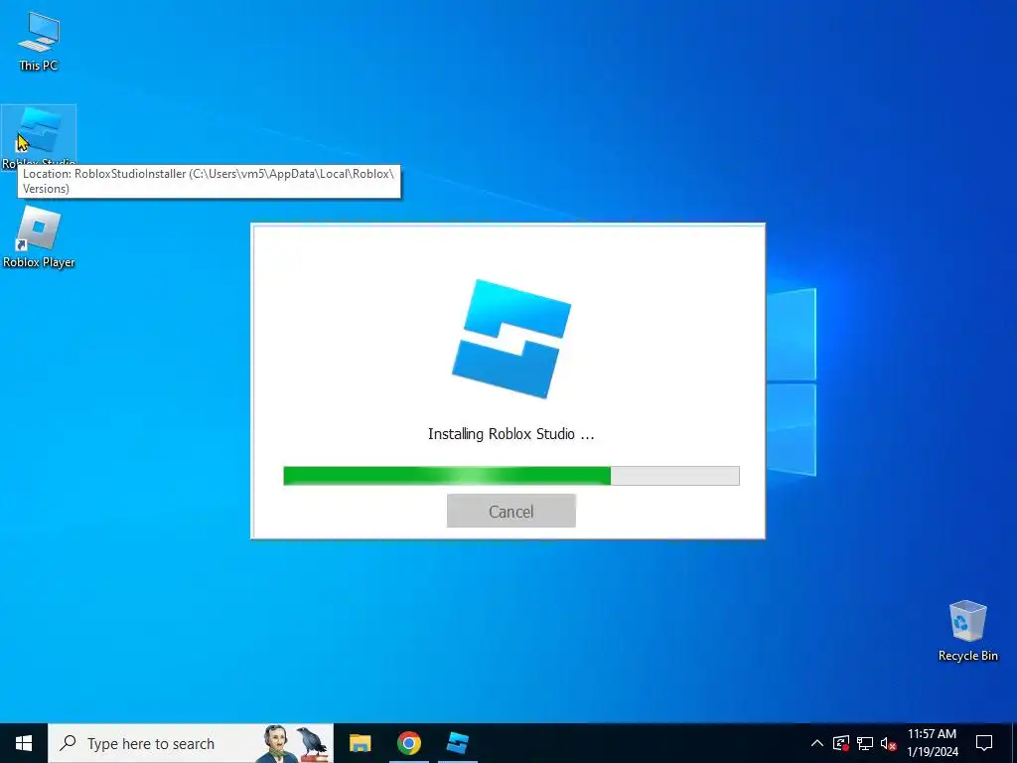Click the search box illustration of man and raven
Viewport: 1017px width, 763px height.
coord(296,743)
